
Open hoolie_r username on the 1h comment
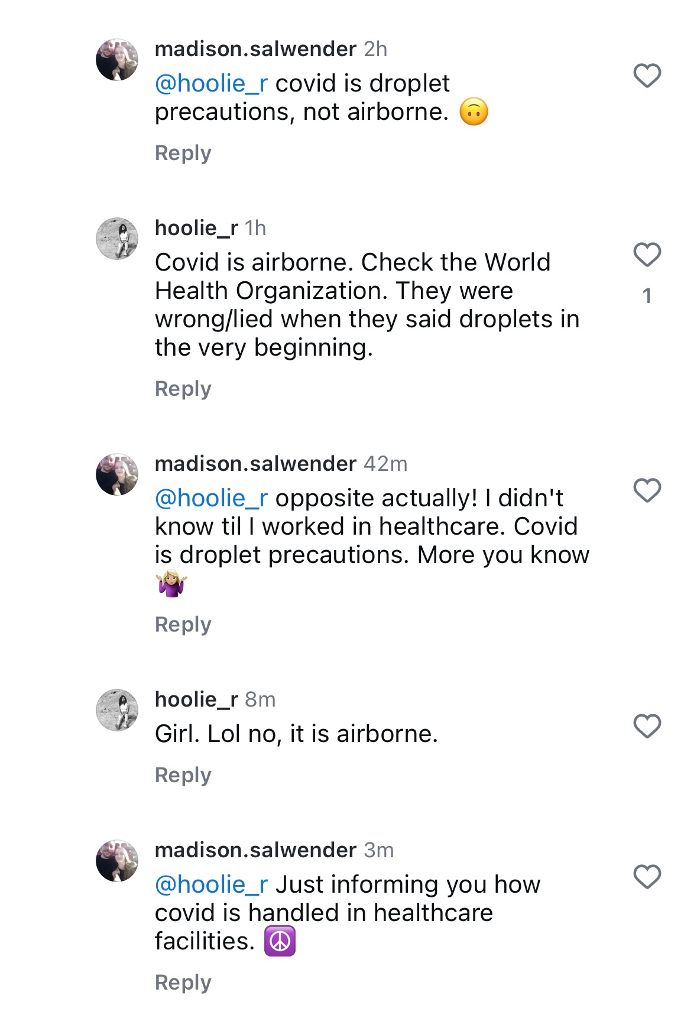click(196, 228)
